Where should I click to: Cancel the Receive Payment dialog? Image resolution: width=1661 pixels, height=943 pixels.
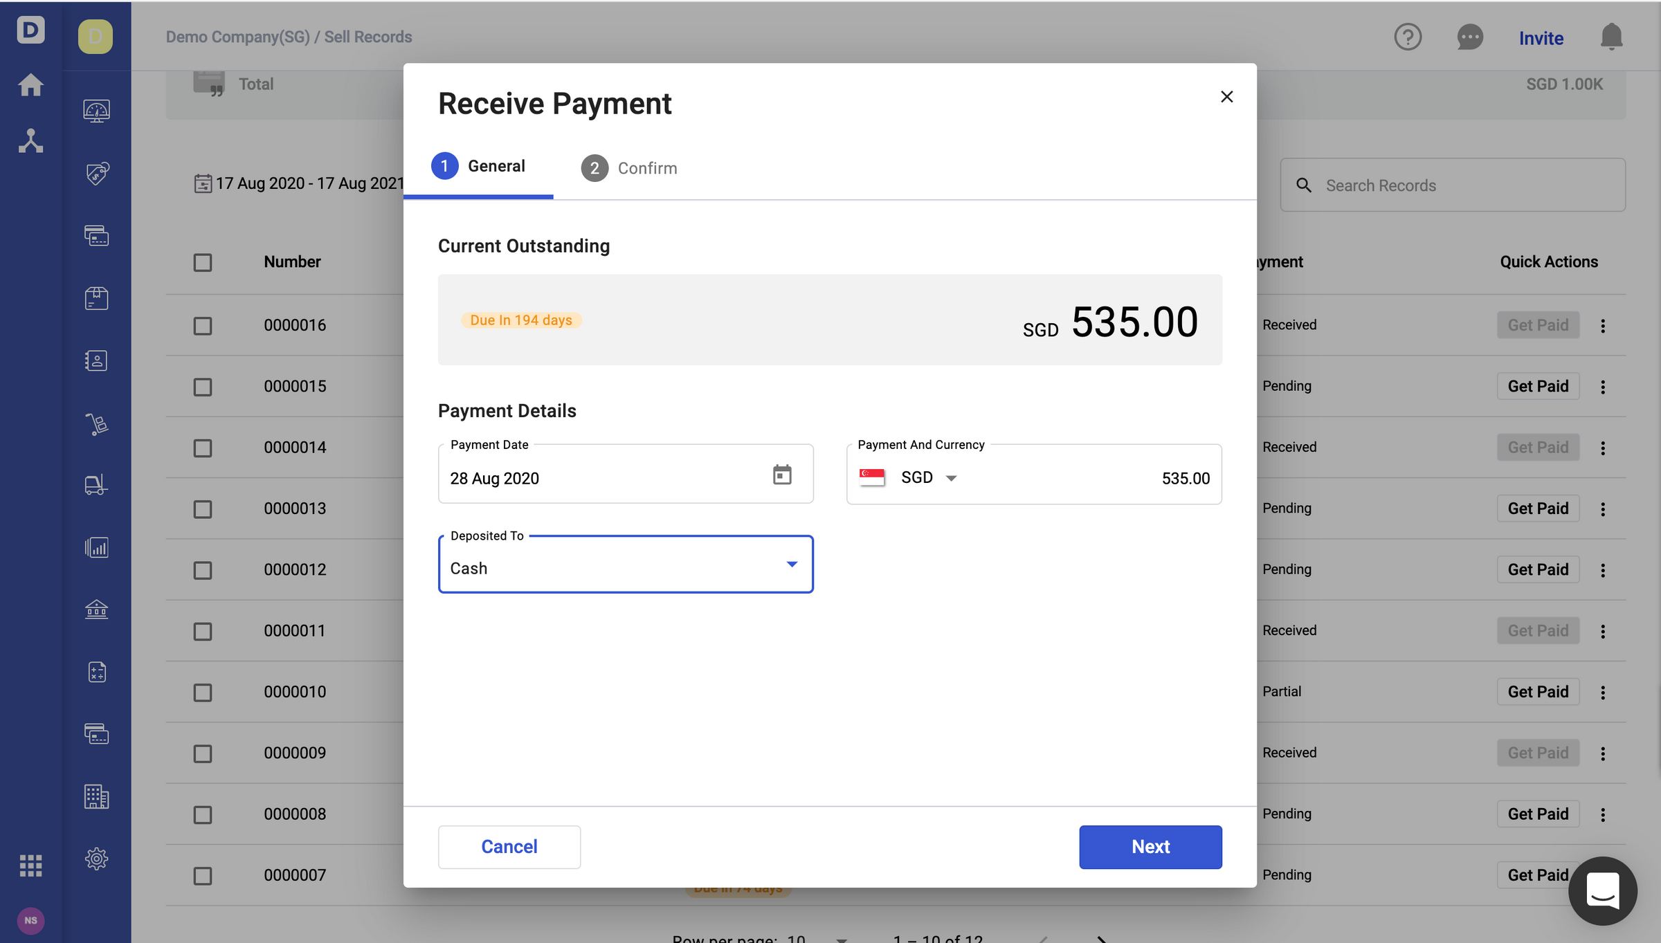[x=509, y=846]
